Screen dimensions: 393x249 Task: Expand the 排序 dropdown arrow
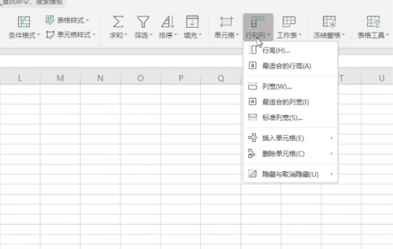click(x=176, y=35)
